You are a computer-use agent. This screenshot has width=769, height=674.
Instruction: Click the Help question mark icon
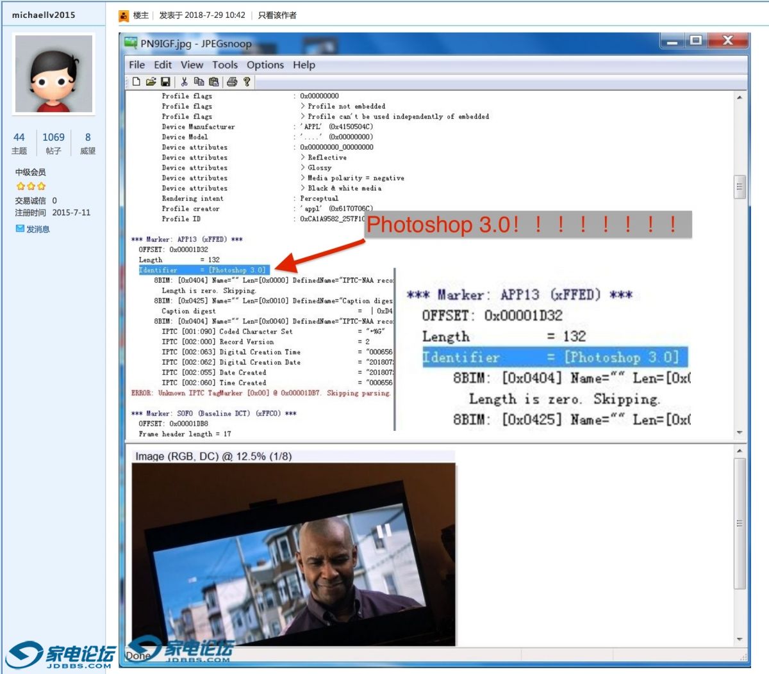click(247, 82)
